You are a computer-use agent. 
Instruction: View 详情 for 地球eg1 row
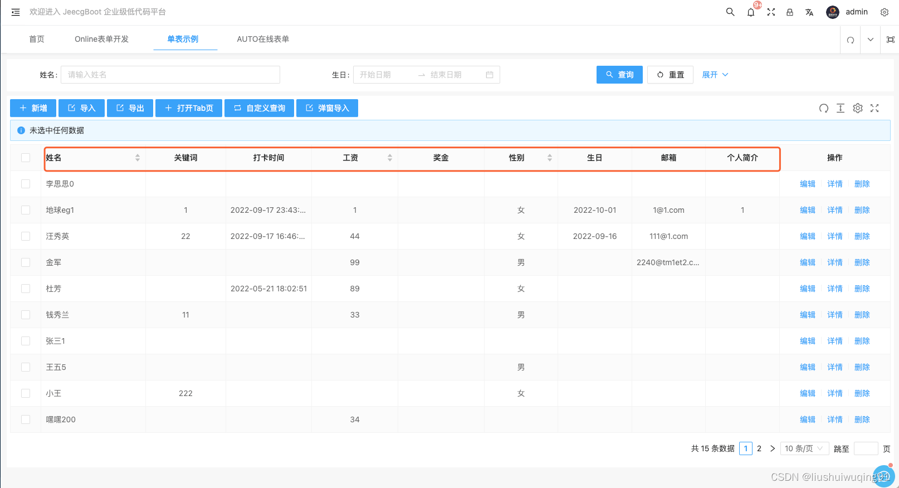click(x=835, y=210)
